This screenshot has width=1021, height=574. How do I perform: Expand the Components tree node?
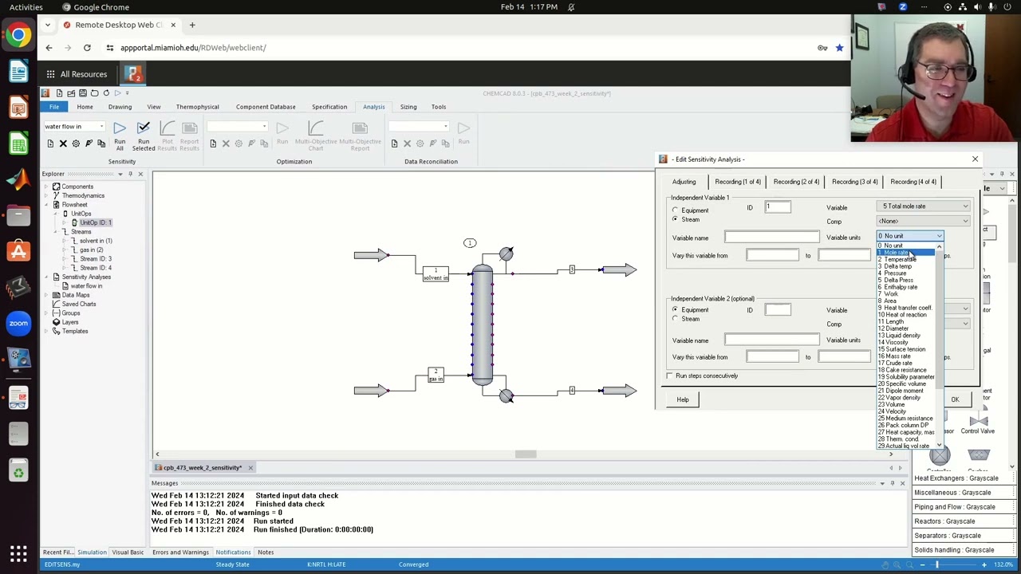[x=46, y=187]
